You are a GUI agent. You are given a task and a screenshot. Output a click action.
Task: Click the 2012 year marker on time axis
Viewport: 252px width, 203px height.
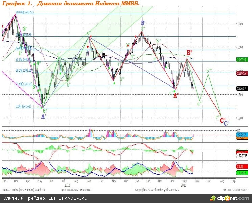point(67,185)
